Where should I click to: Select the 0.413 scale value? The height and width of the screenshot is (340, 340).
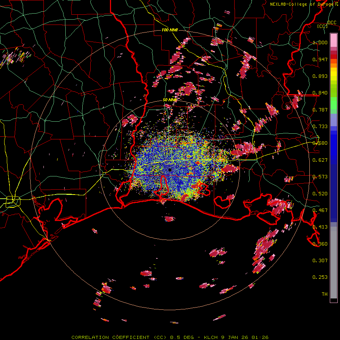tap(320, 227)
